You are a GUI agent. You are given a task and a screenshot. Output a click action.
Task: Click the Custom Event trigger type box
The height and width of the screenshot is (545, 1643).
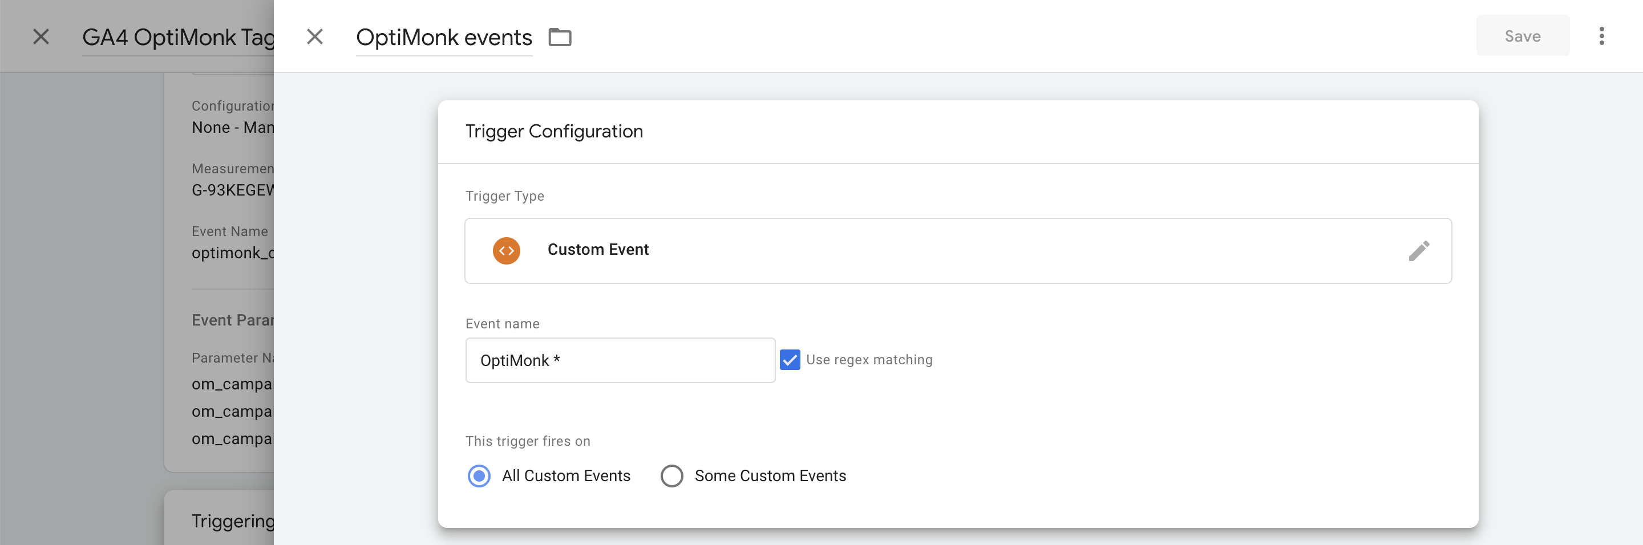pos(958,250)
